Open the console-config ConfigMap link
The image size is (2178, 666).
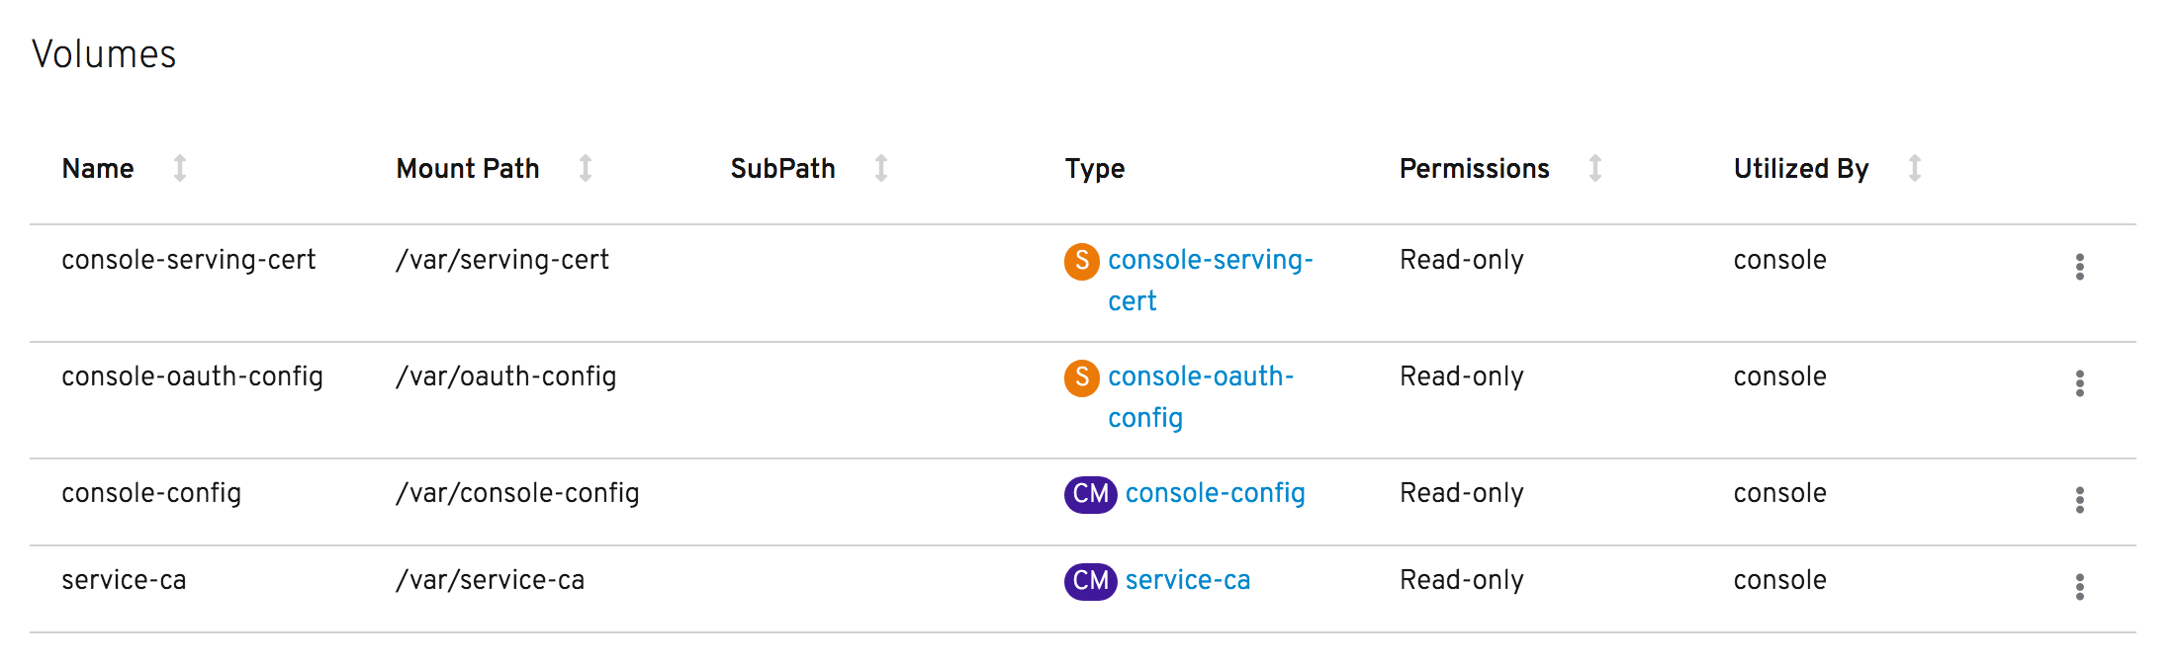coord(1215,494)
